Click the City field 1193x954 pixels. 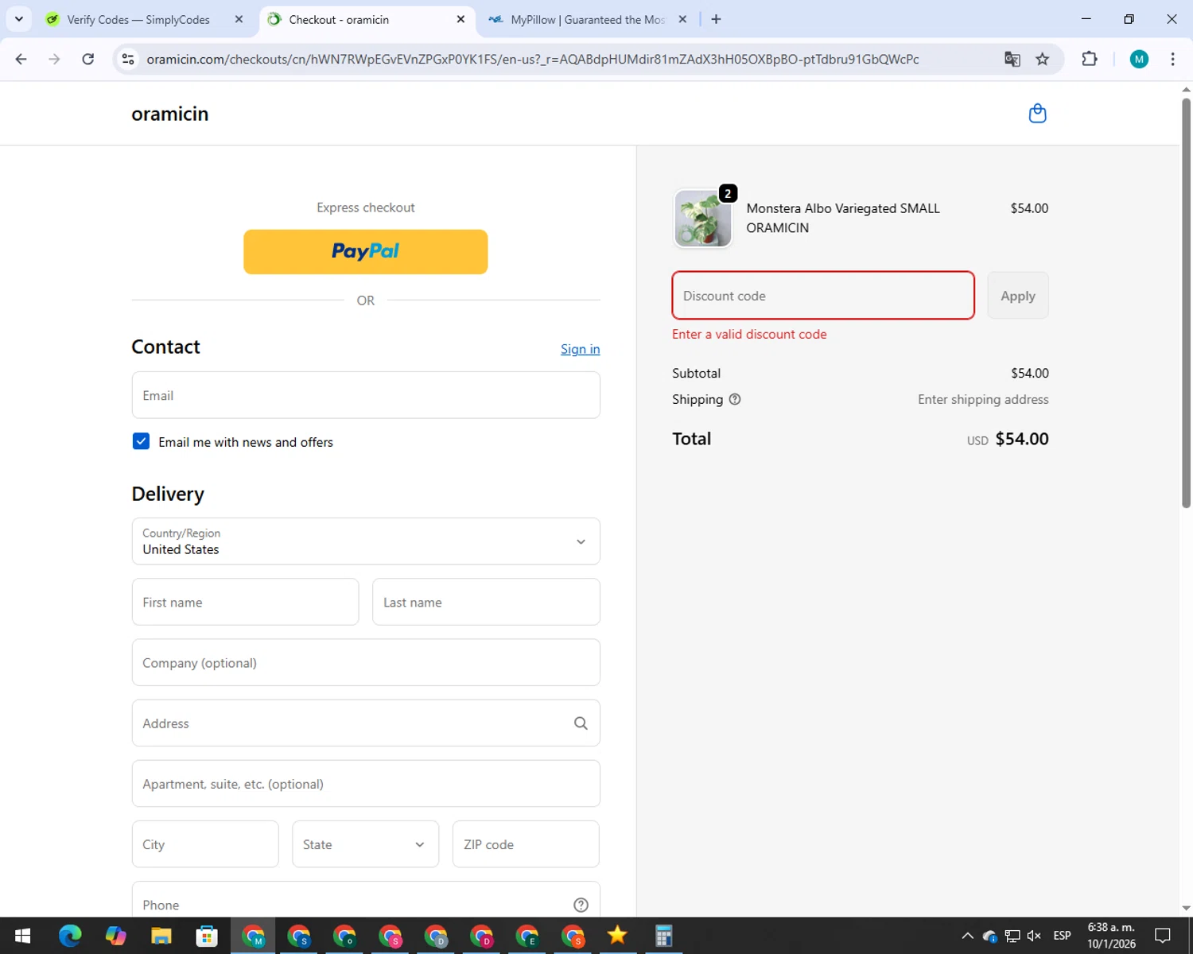click(x=205, y=844)
